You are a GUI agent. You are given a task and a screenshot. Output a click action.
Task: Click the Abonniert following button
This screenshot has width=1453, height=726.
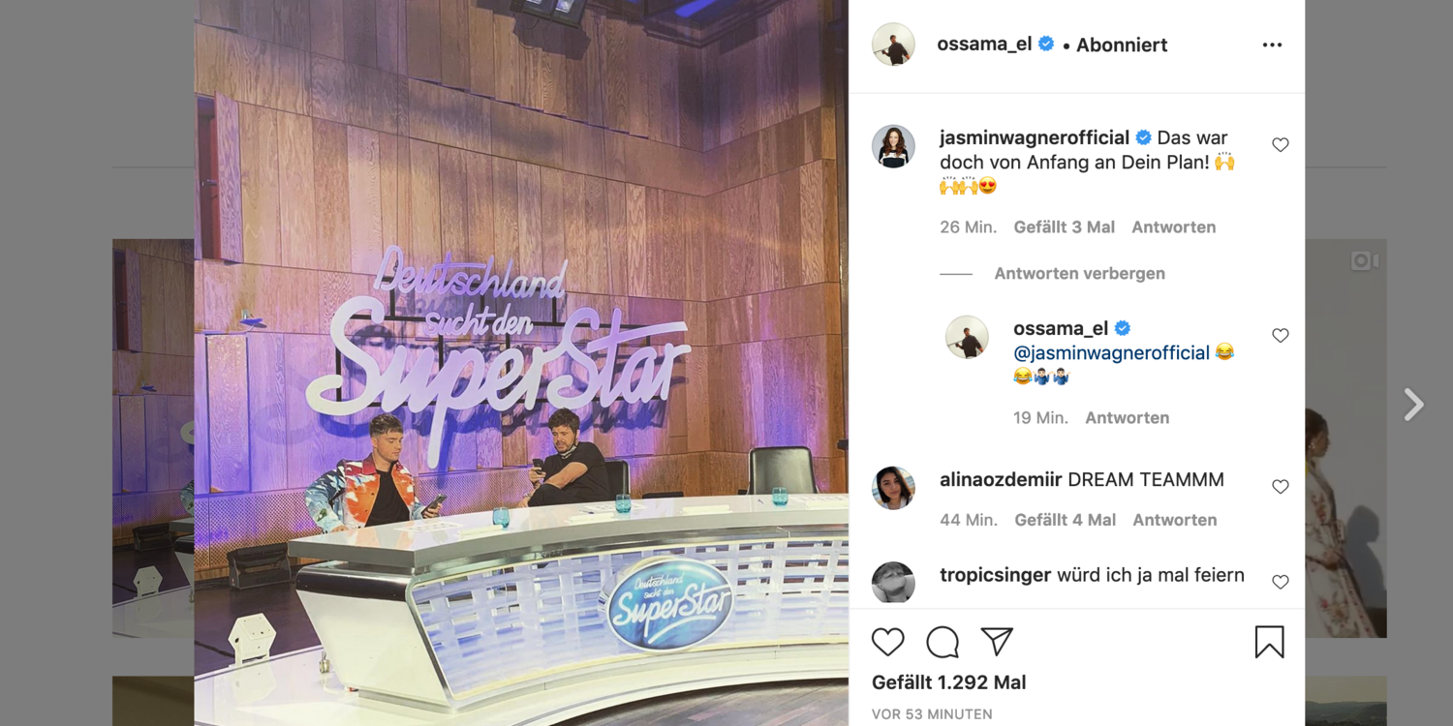pos(1122,45)
